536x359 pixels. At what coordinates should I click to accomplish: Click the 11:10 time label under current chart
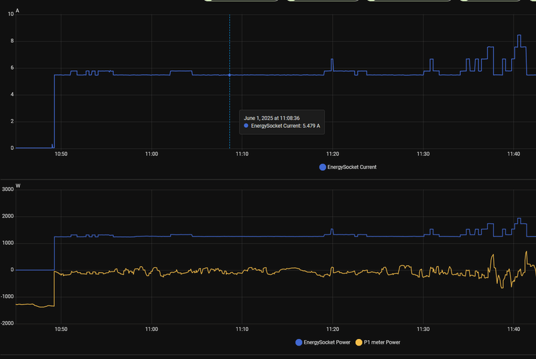coord(242,154)
